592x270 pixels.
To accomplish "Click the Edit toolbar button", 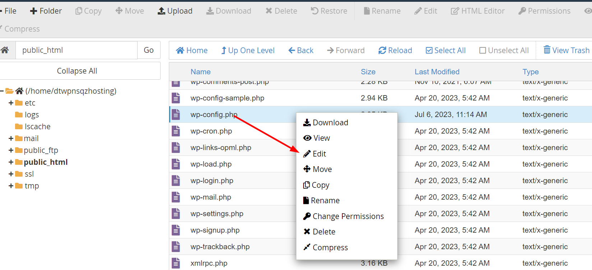I will [x=426, y=11].
